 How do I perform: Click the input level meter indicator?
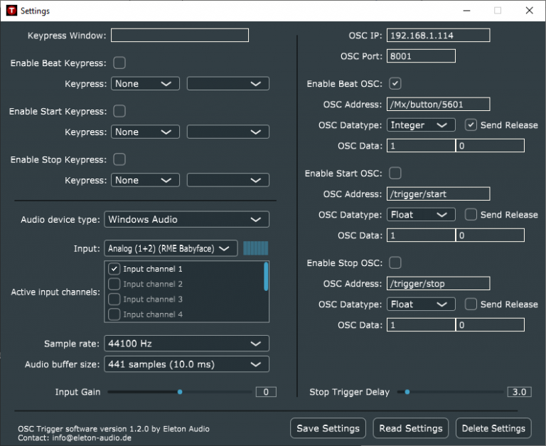point(256,248)
